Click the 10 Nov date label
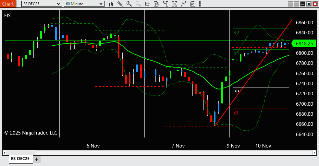The height and width of the screenshot is (166, 319). click(x=263, y=146)
